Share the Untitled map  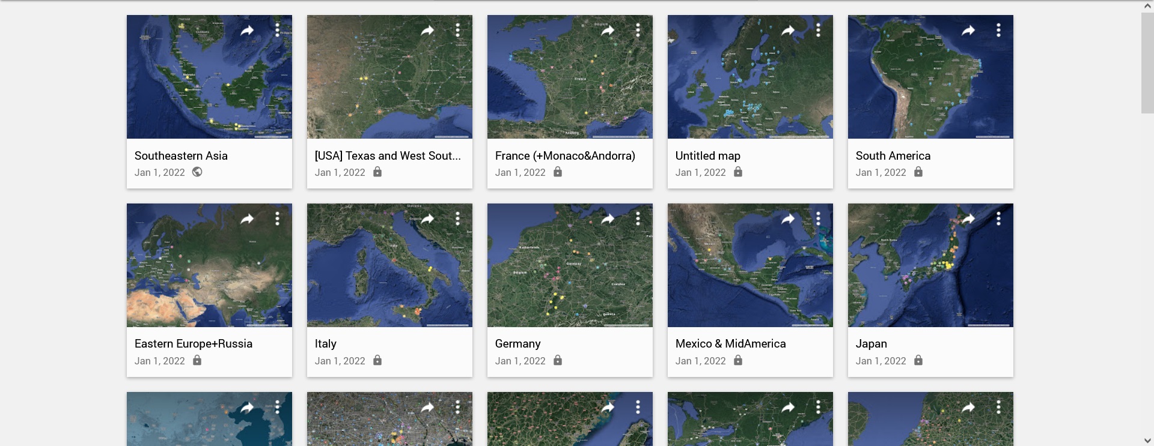[788, 31]
